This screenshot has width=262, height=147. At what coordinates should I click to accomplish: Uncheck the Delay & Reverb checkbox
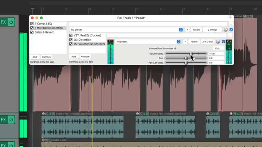[x=32, y=32]
